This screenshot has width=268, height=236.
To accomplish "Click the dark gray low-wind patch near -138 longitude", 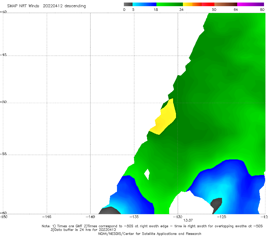I will (109, 211).
